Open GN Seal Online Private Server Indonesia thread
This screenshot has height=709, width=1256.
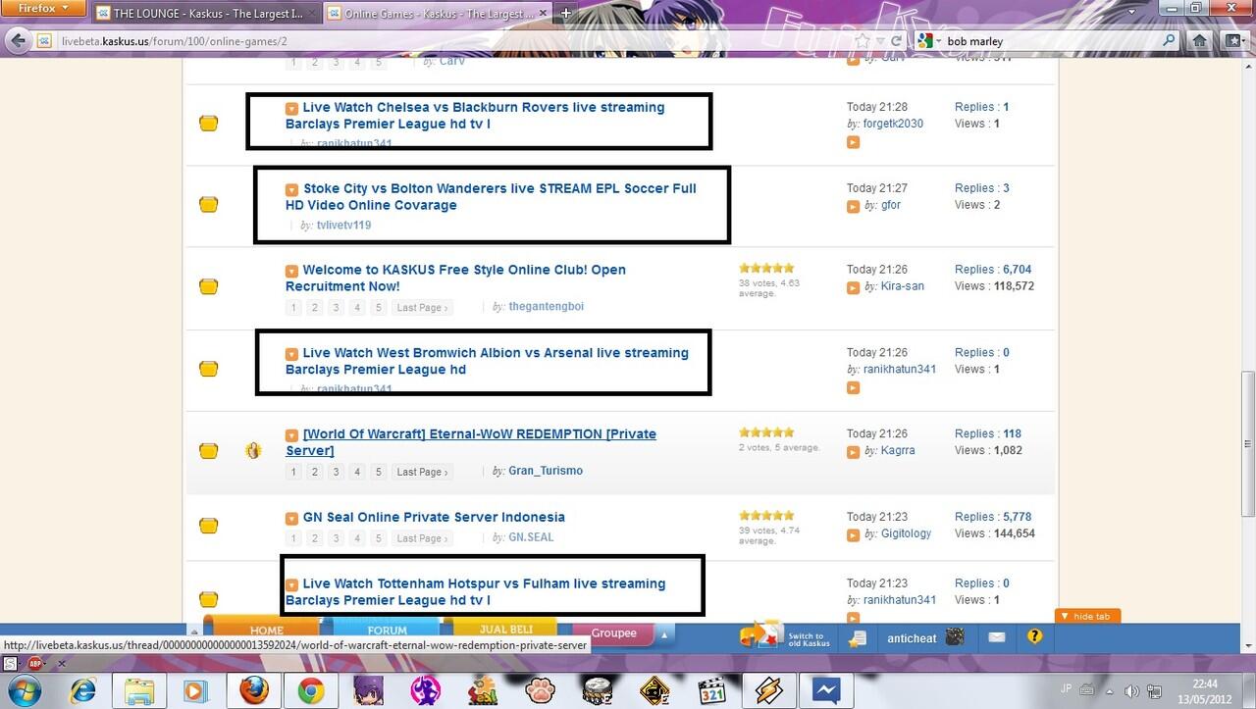434,517
